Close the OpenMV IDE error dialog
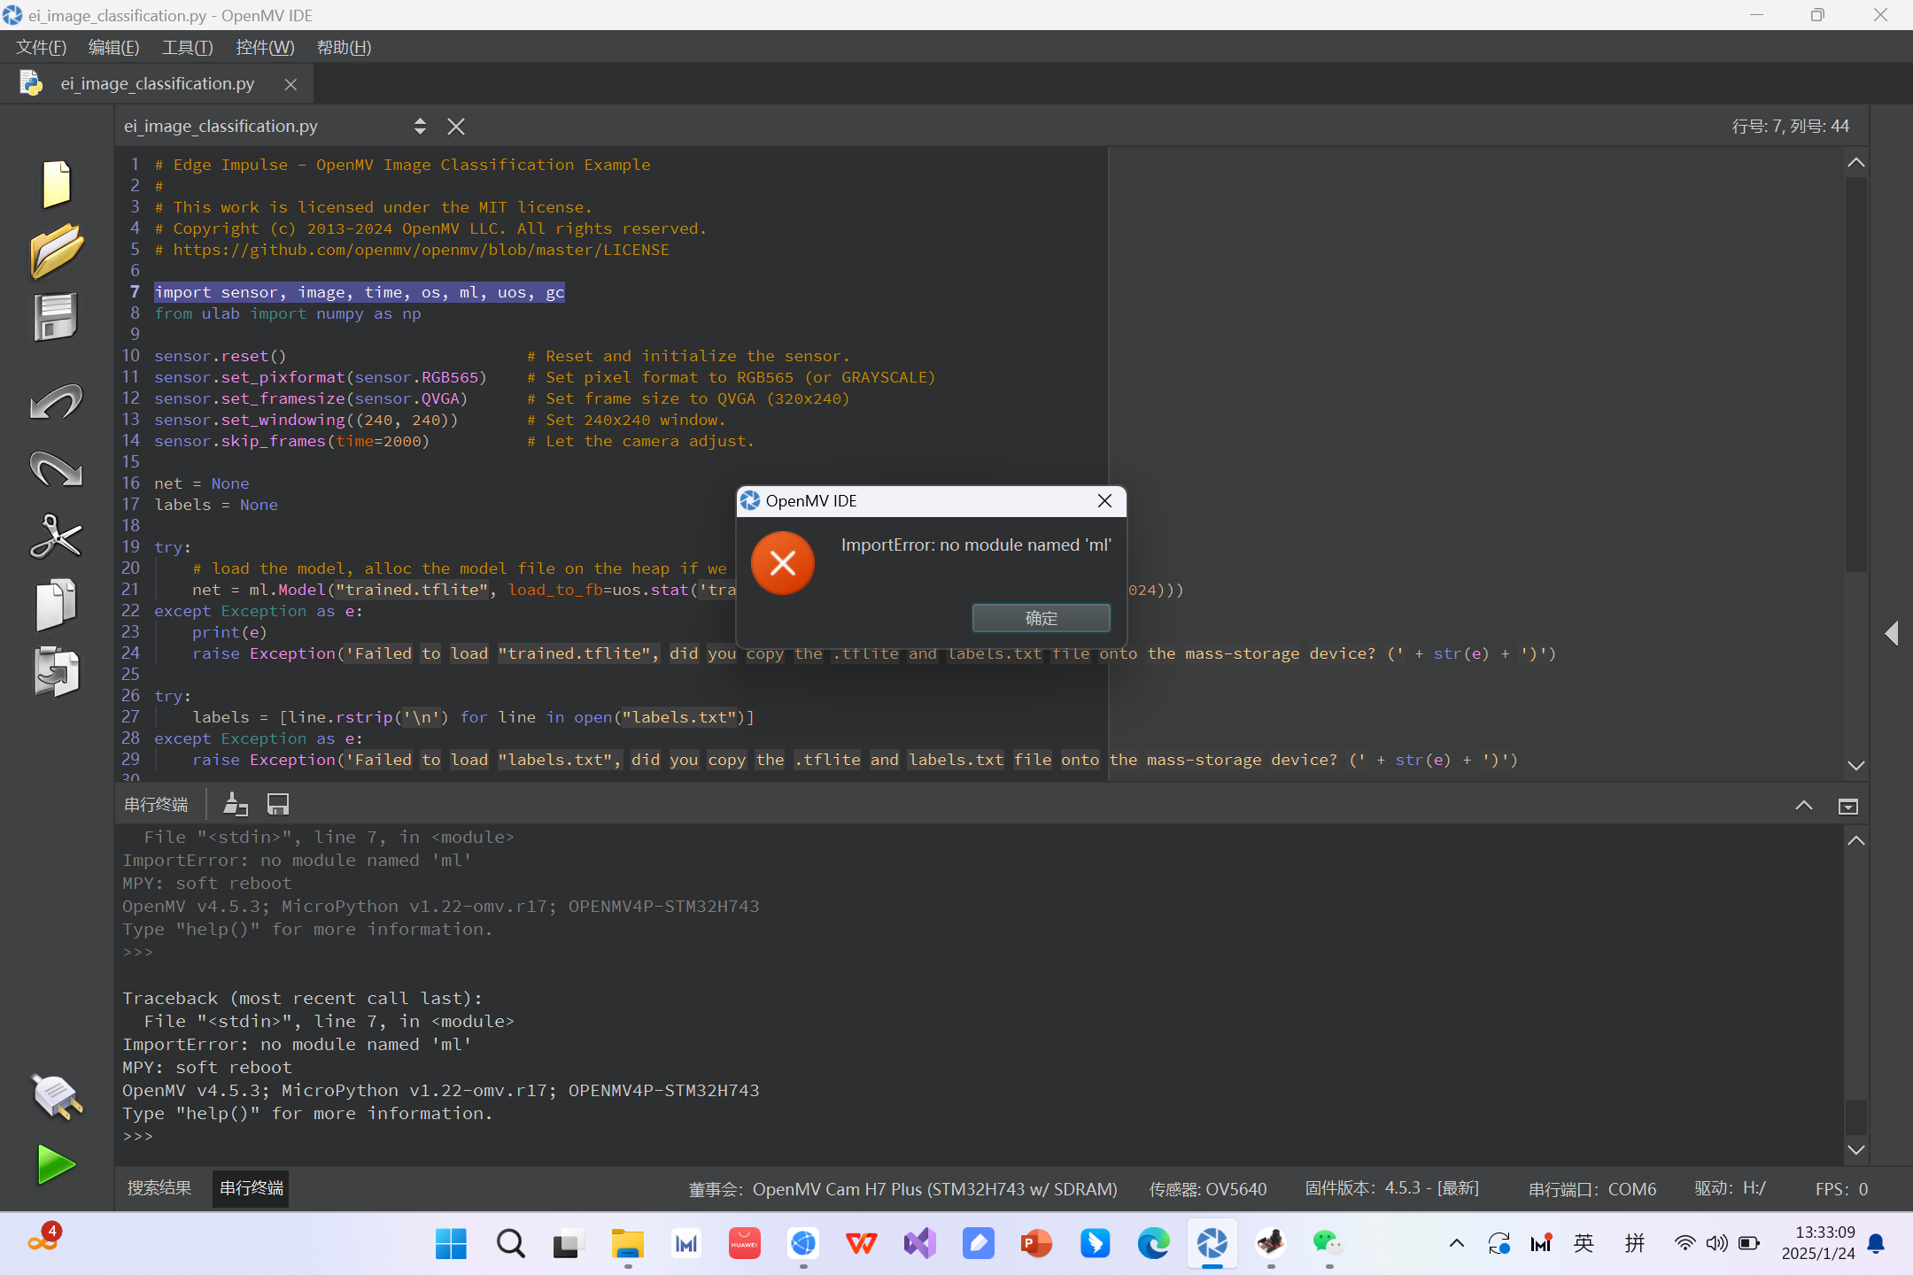 [x=1104, y=501]
